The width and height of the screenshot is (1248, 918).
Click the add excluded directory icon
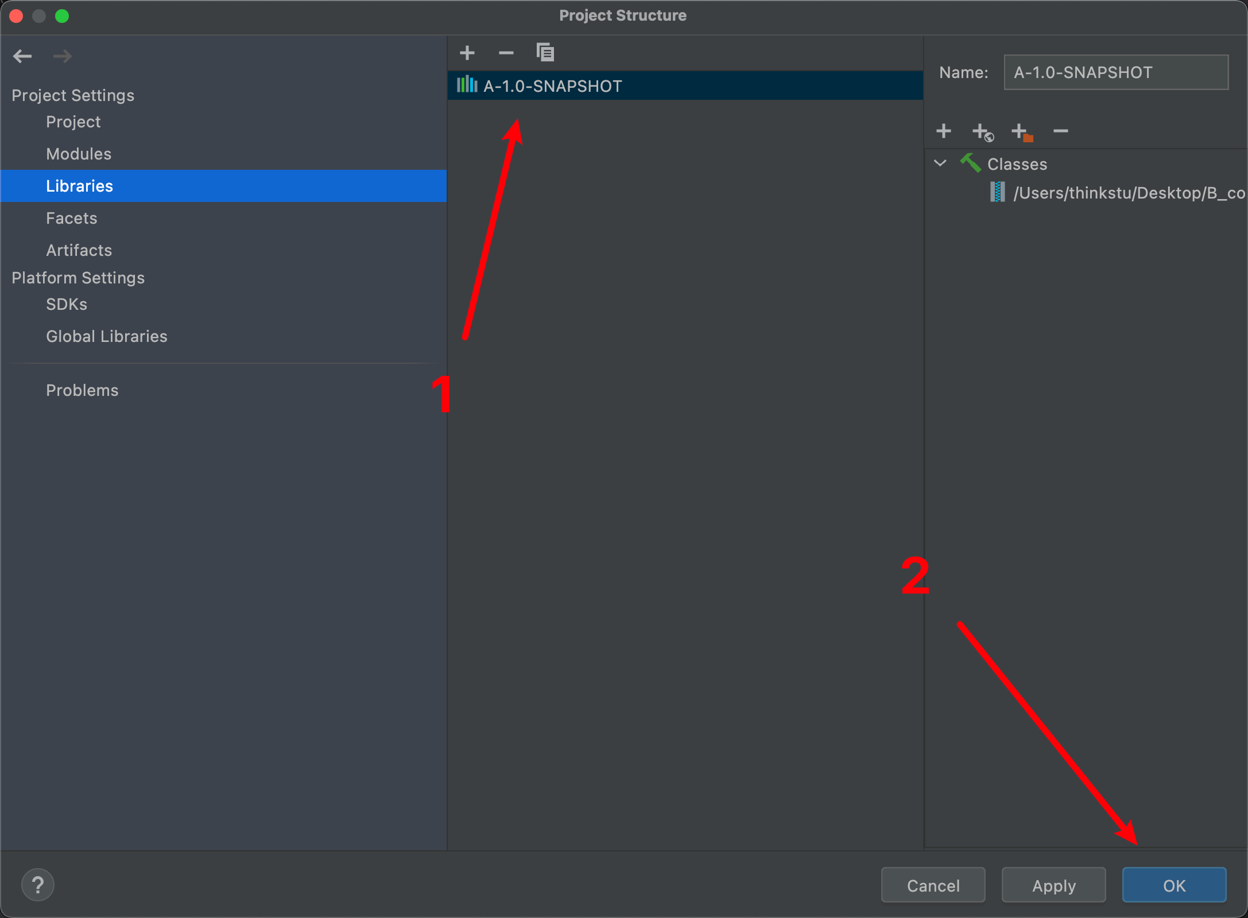pos(1021,132)
